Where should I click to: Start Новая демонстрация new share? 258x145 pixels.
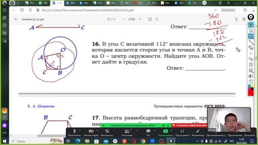point(165,133)
